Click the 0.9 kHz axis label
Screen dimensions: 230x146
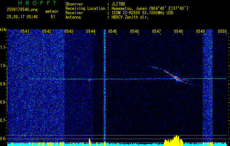pyautogui.click(x=3, y=84)
